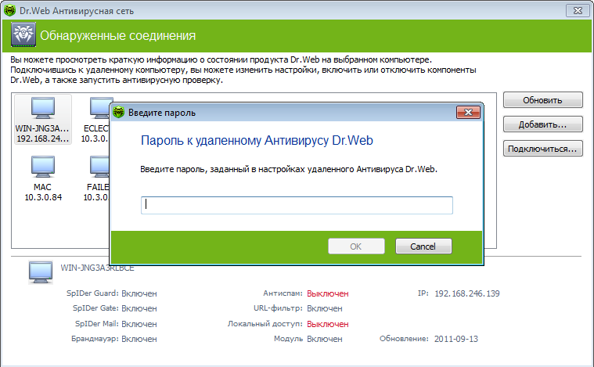This screenshot has height=367, width=594.
Task: Select the MAC computer at 10.3.0.84
Action: [42, 167]
